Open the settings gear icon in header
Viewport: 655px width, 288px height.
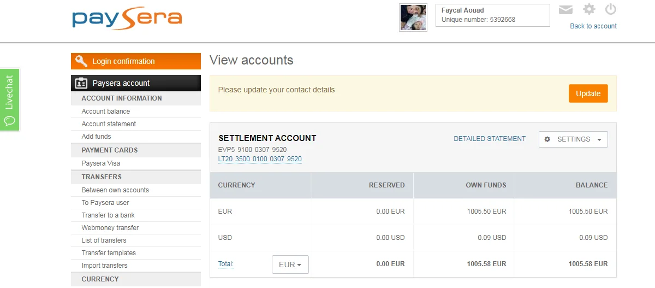589,9
